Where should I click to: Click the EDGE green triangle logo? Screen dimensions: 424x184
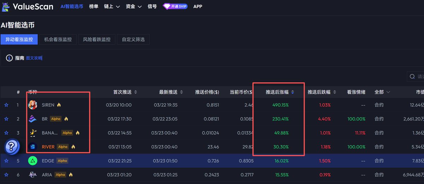click(x=33, y=161)
